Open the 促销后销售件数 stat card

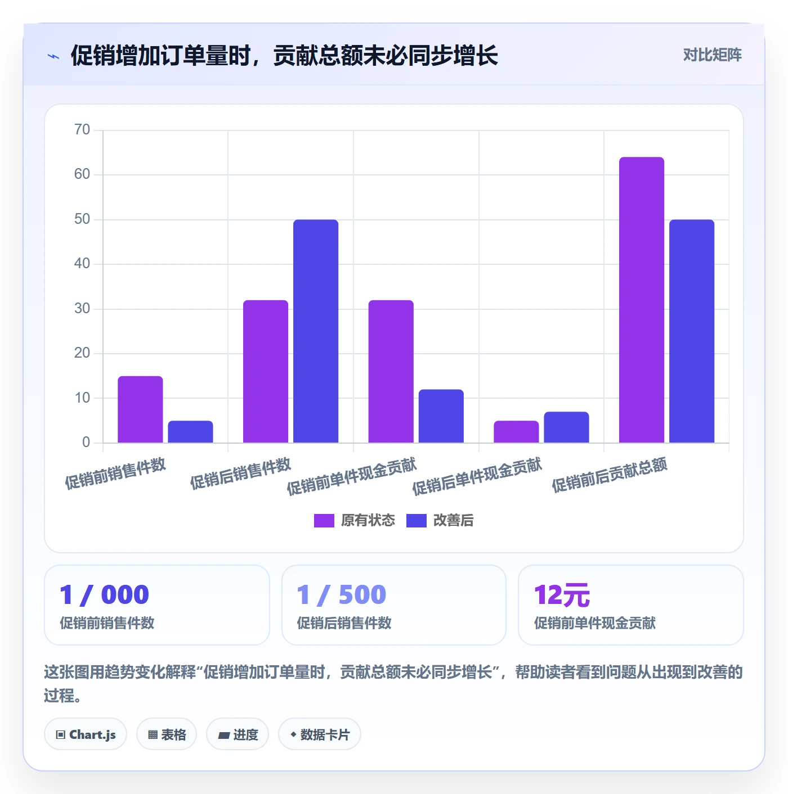tap(394, 605)
